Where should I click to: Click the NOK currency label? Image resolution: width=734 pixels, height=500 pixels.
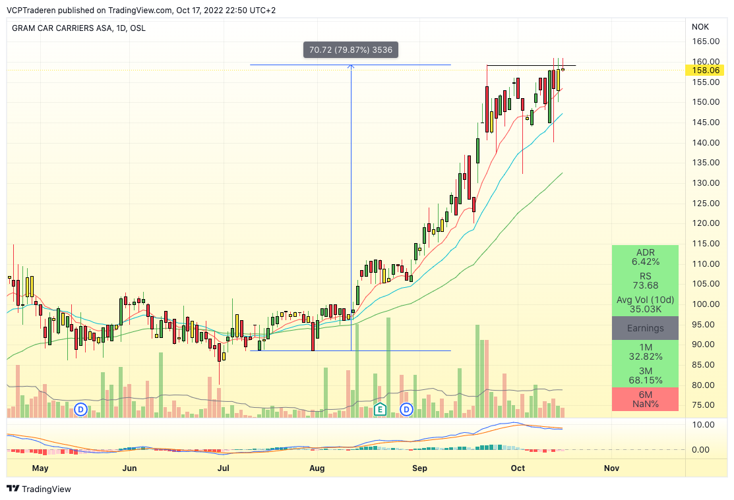(700, 27)
